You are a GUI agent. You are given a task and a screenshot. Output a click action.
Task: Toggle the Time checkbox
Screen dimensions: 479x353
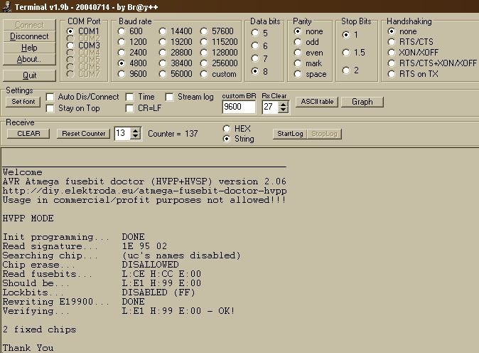pyautogui.click(x=130, y=97)
